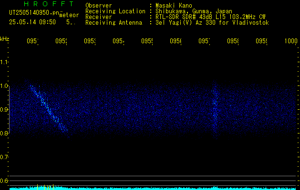Select the date stamp 25.05.14 09:50
The image size is (300, 190).
[x=32, y=22]
